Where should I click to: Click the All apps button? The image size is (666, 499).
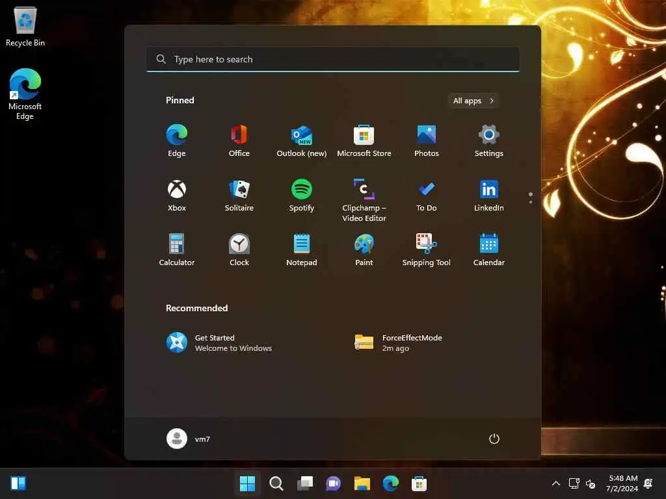coord(473,101)
